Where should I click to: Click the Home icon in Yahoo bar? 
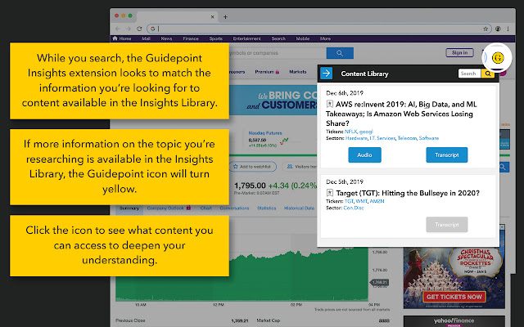(x=115, y=38)
